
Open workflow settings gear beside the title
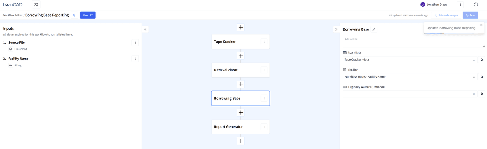click(74, 15)
